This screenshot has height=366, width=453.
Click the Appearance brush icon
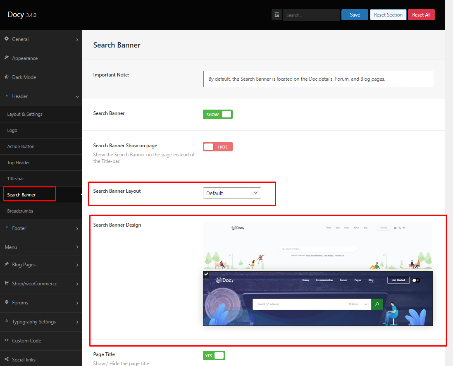[x=7, y=57]
